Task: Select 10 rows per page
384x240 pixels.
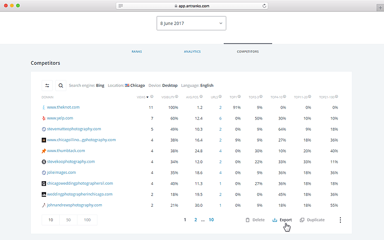Action: 51,220
